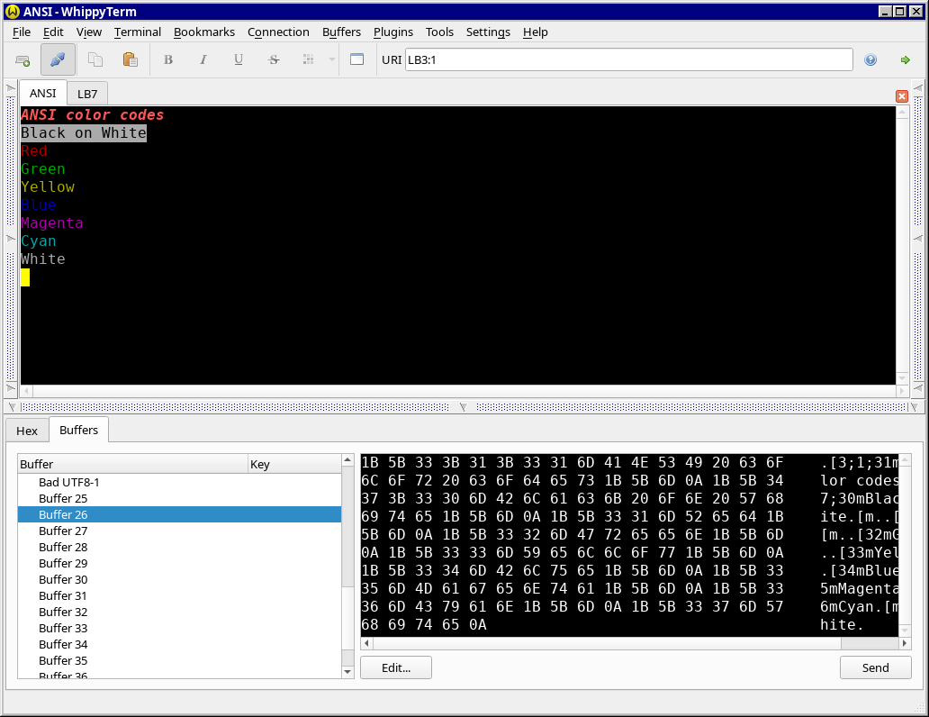Open the Plugins menu
929x717 pixels.
[392, 32]
